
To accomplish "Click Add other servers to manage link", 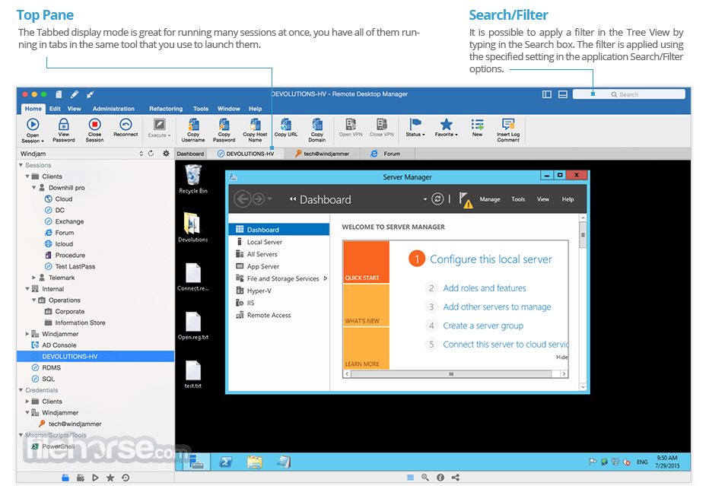I will point(497,307).
